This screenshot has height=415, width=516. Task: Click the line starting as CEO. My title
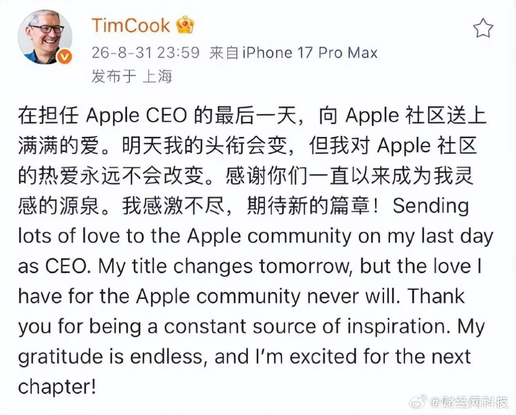(250, 266)
